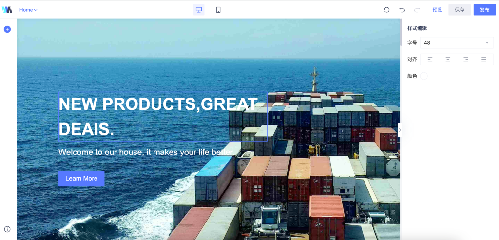Switch to desktop preview mode
Viewport: 499px width, 240px height.
199,10
